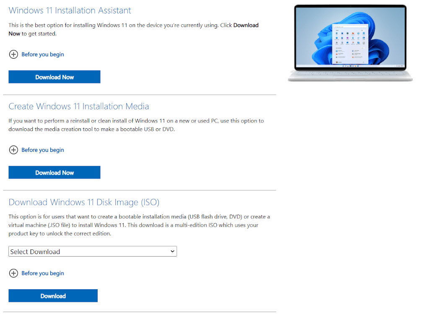Click the Download button for Disk Image ISO

53,296
